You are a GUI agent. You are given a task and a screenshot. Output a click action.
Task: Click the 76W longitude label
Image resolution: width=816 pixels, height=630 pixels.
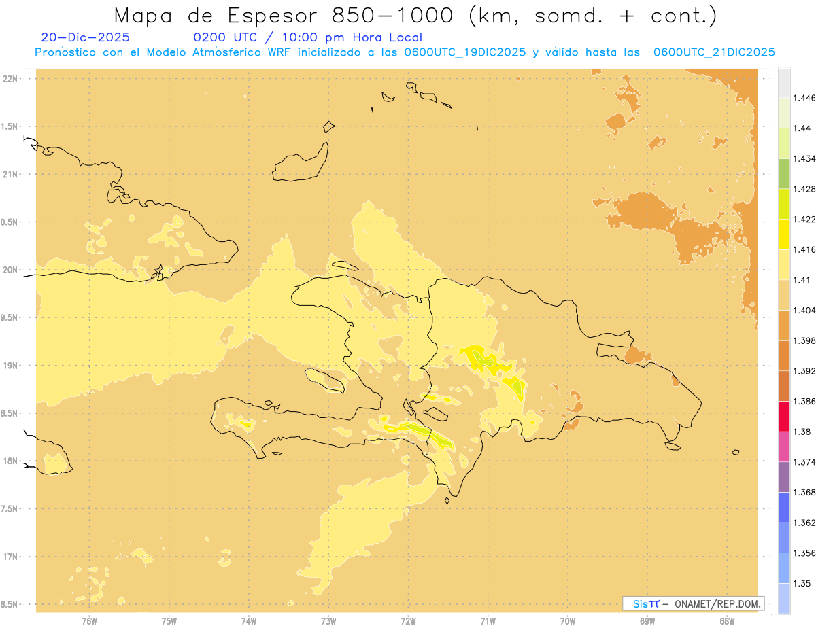pyautogui.click(x=88, y=620)
